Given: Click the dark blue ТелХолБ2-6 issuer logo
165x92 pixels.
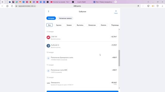Looking at the screenshot, I should pyautogui.click(x=48, y=46).
